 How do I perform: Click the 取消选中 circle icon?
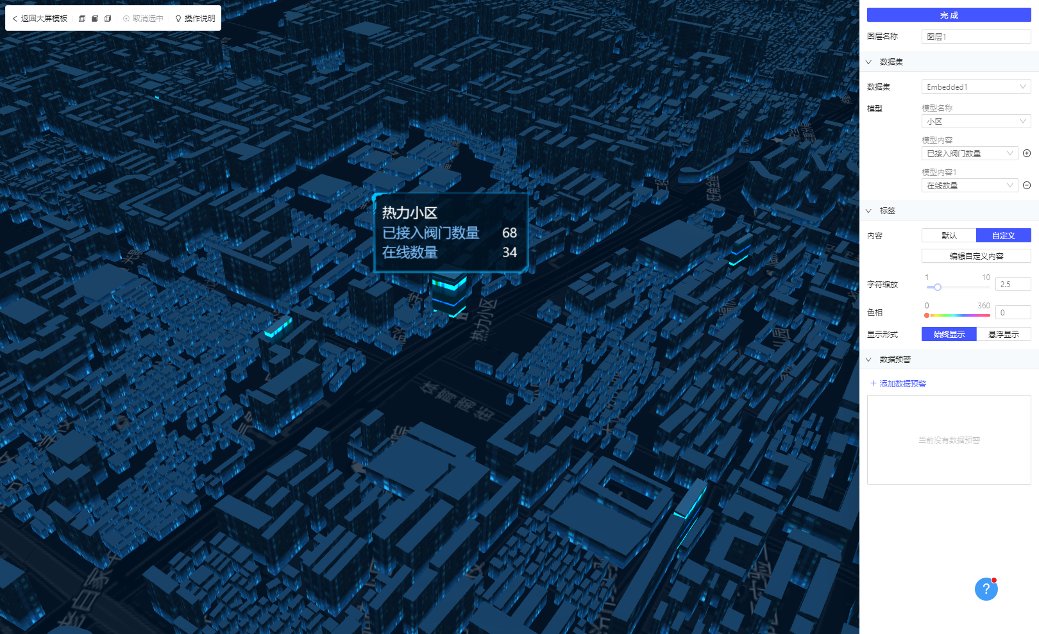pyautogui.click(x=126, y=19)
